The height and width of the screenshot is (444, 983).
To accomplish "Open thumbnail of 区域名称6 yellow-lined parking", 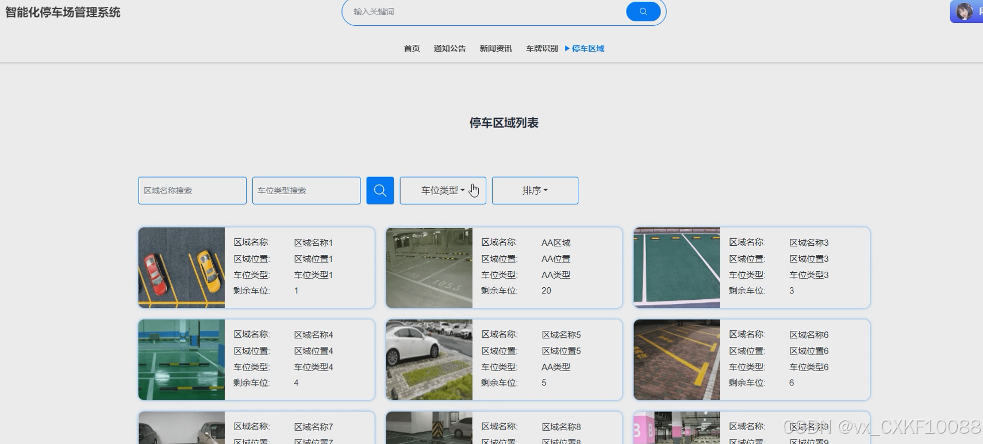I will pos(677,360).
